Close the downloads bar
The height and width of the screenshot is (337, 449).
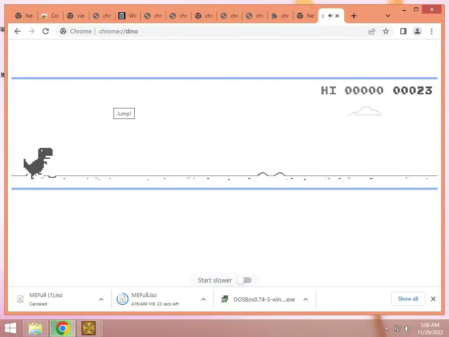point(433,299)
